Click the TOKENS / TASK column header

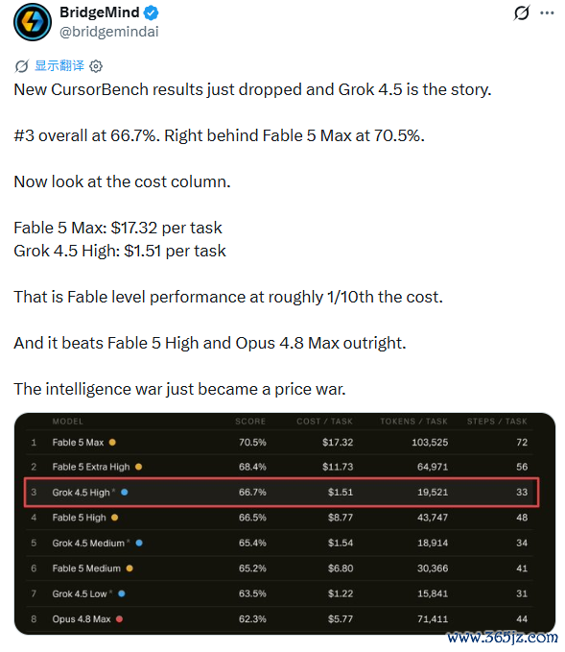[x=413, y=422]
